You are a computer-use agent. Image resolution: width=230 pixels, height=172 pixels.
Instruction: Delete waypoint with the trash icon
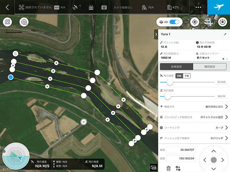(169, 168)
